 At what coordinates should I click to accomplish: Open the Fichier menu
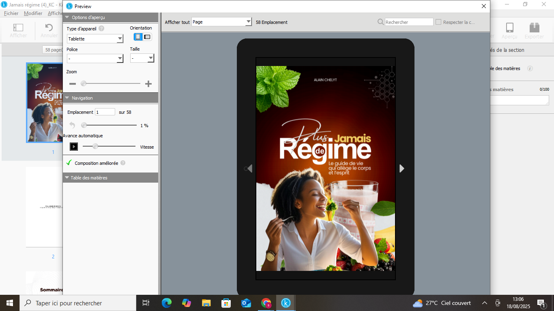11,13
